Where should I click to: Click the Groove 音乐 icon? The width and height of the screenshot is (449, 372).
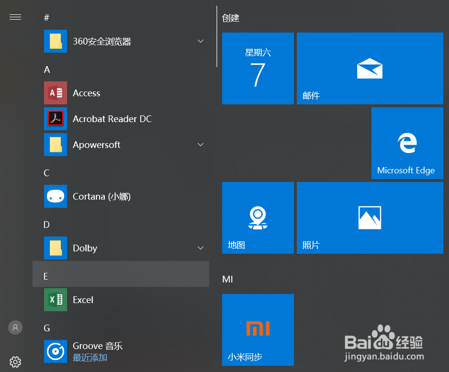[x=56, y=351]
